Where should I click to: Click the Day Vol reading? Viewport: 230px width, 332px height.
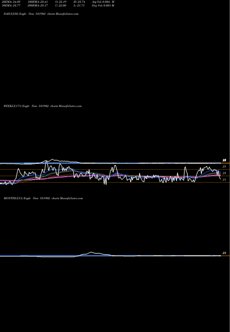[103, 6]
